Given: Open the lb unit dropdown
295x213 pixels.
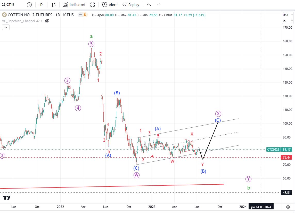Looking at the screenshot, I should [x=288, y=21].
